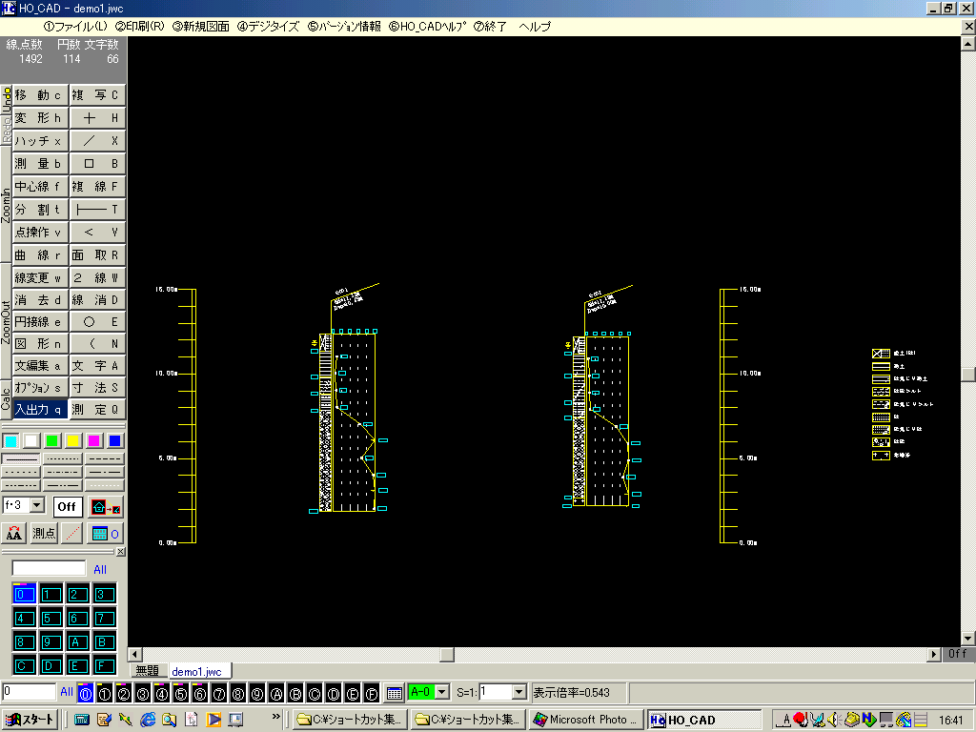Click the 複写 C copy button

97,95
